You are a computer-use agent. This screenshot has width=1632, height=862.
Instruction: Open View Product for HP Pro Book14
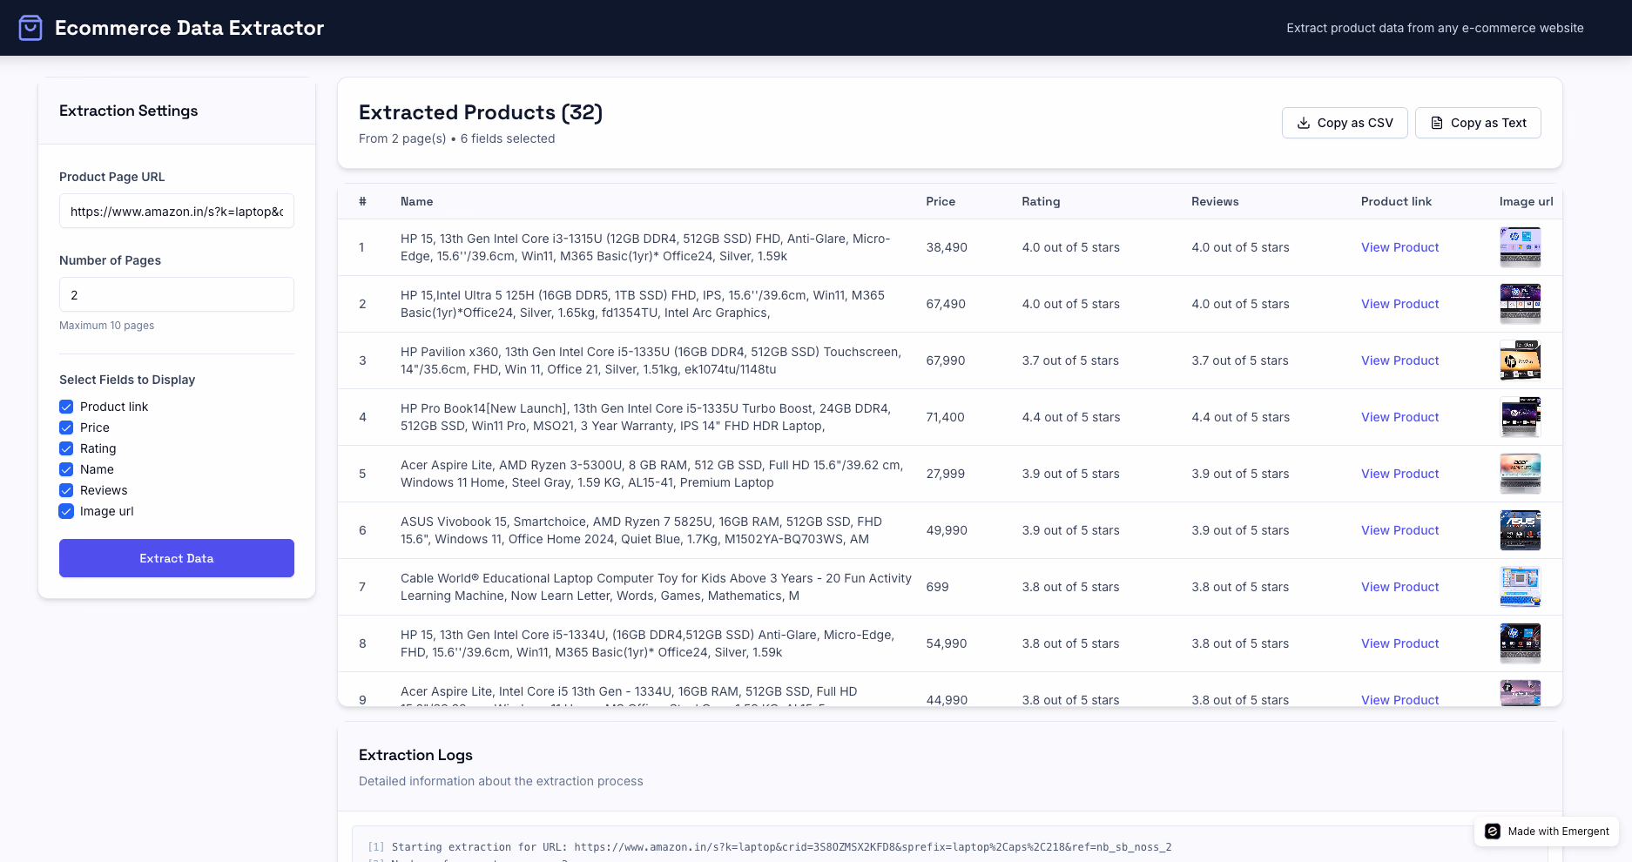coord(1399,417)
